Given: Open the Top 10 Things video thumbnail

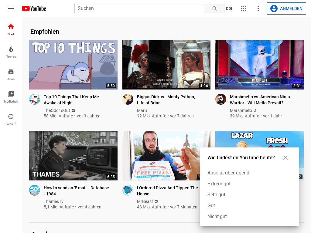Looking at the screenshot, I should click(73, 65).
